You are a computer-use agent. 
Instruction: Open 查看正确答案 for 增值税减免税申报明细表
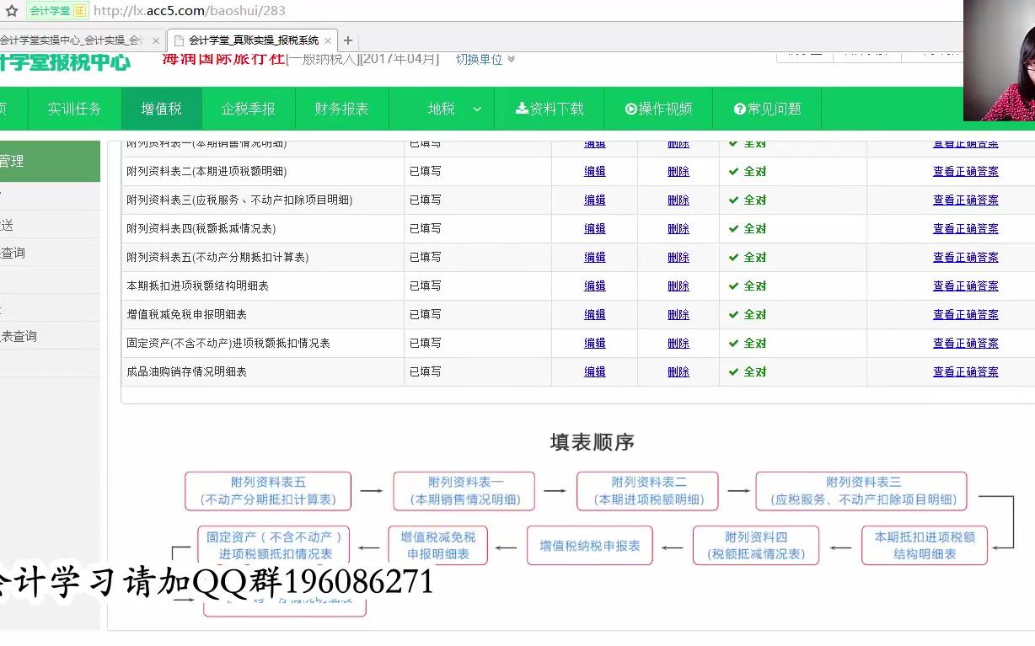[x=966, y=314]
